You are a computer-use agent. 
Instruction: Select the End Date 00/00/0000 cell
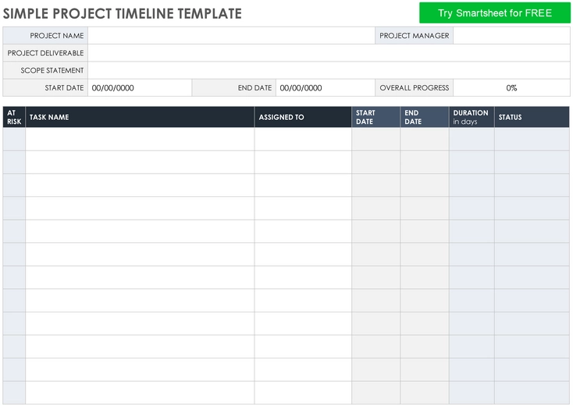(326, 88)
